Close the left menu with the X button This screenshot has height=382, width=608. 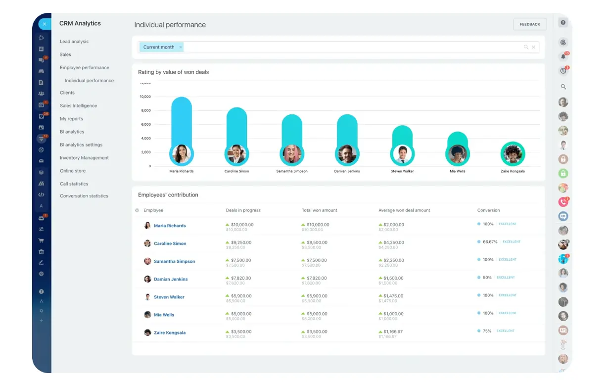pos(45,24)
